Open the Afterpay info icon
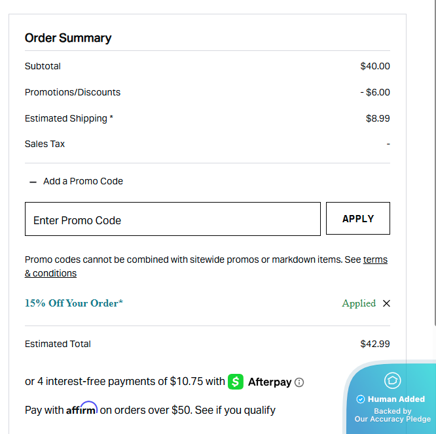The height and width of the screenshot is (434, 436). 299,382
